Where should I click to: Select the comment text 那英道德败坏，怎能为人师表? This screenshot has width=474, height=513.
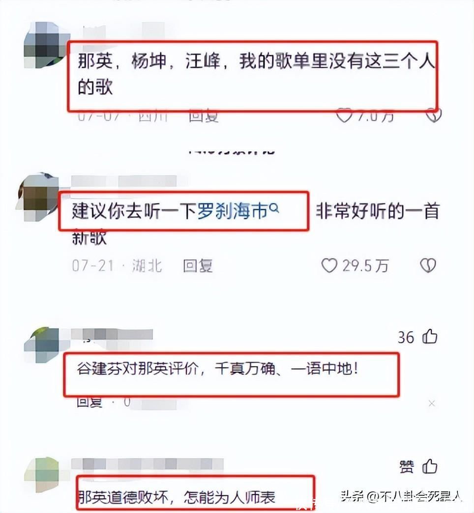177,498
